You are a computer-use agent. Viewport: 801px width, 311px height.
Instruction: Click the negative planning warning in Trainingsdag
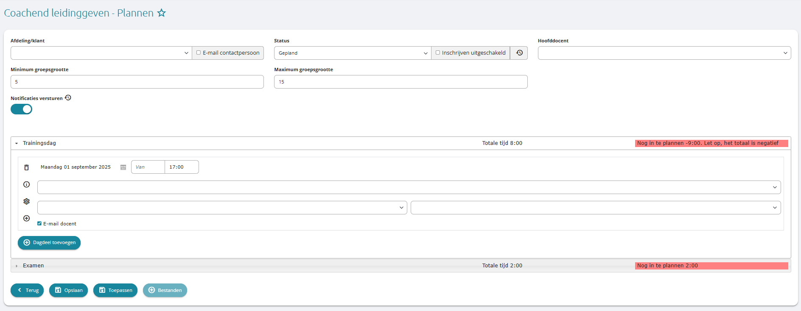coord(711,143)
